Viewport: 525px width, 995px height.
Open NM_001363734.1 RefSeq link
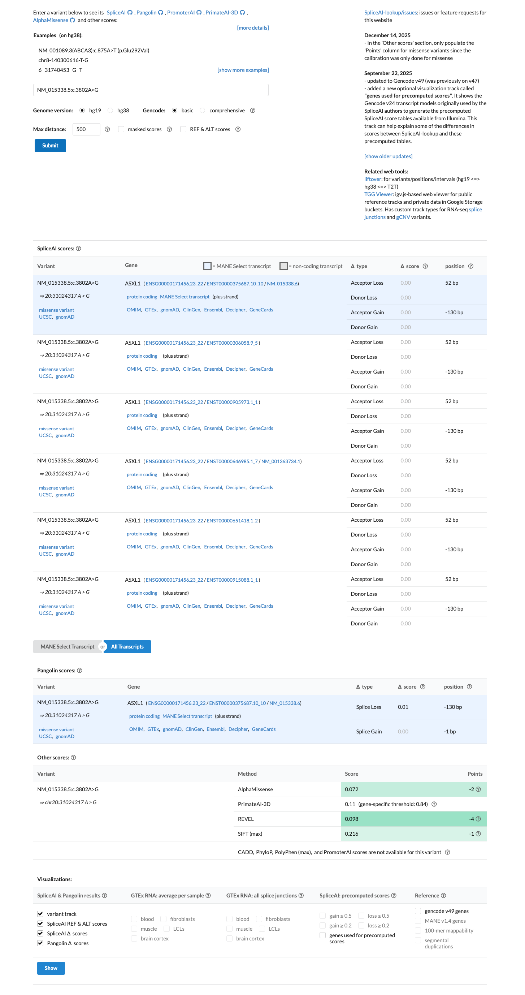281,462
